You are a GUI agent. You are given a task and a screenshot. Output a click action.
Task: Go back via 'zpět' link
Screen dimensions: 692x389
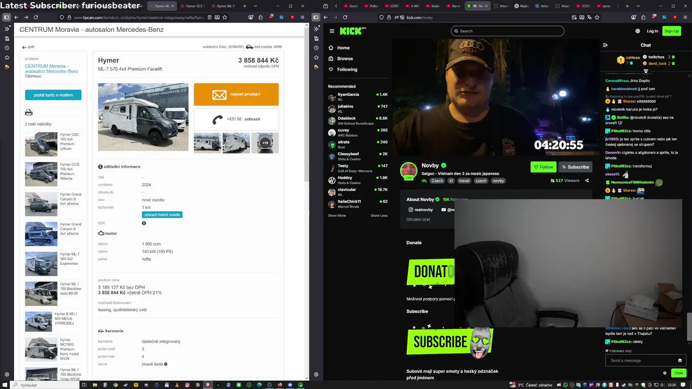tap(28, 47)
